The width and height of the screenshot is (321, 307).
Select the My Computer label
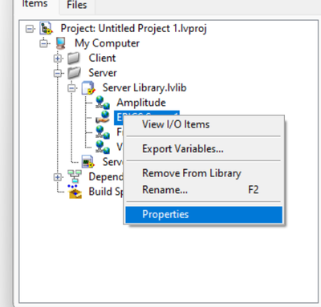click(107, 43)
